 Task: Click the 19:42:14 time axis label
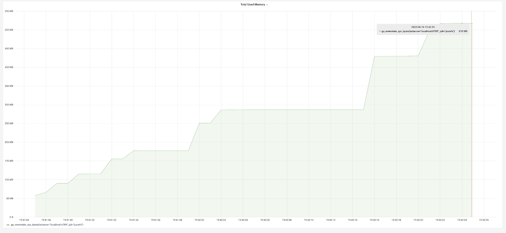(x=353, y=220)
